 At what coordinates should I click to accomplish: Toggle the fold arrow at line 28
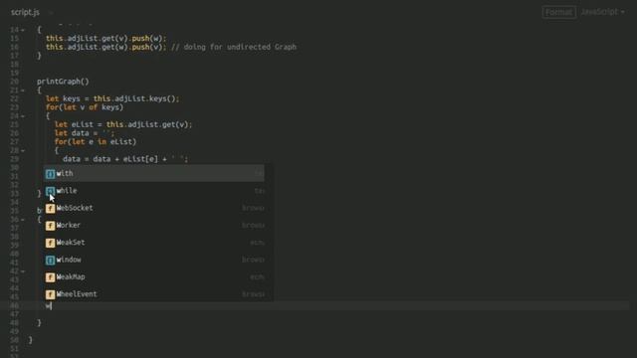(23, 150)
